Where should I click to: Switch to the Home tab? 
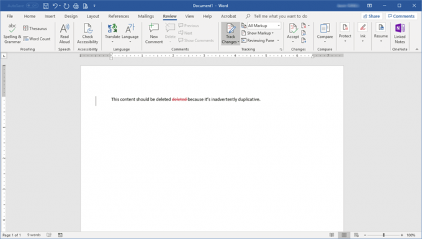pos(30,16)
